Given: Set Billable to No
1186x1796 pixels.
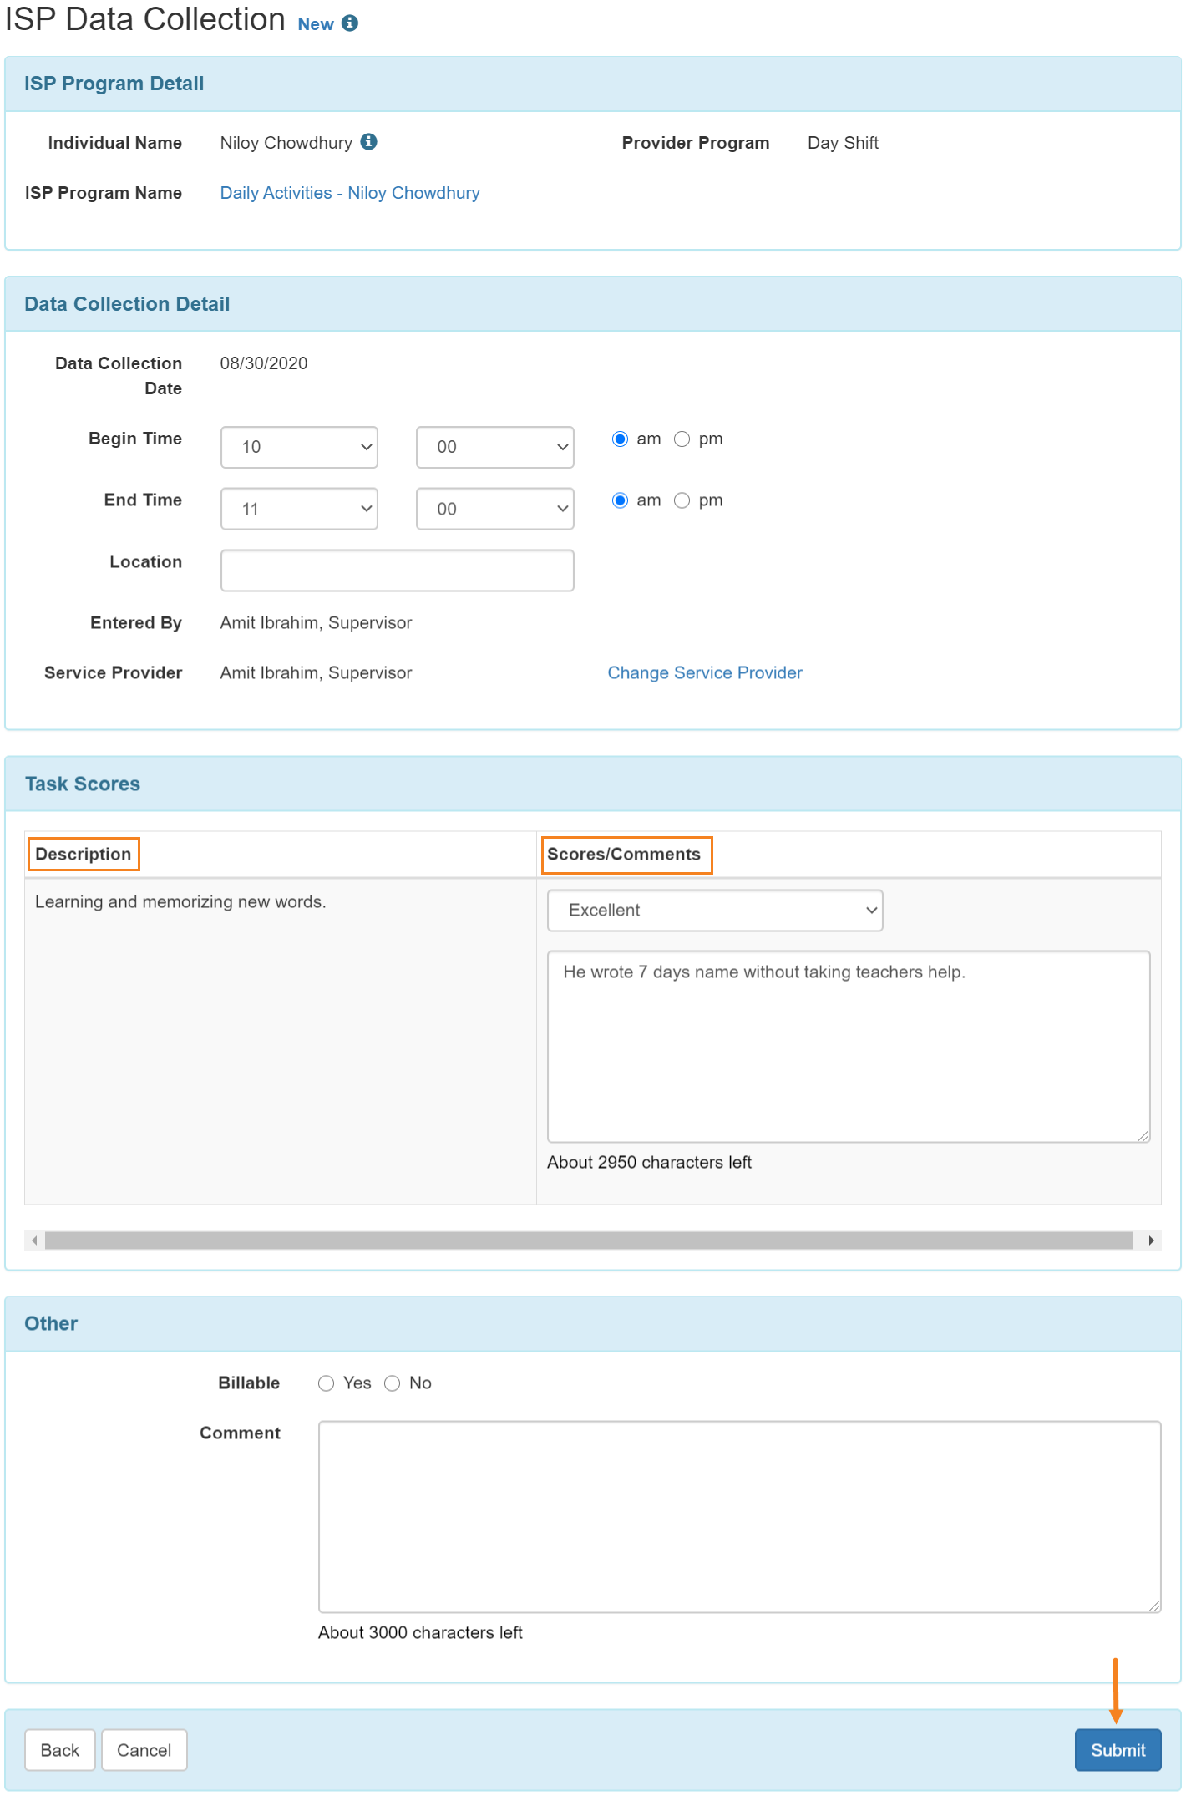Looking at the screenshot, I should pos(392,1383).
